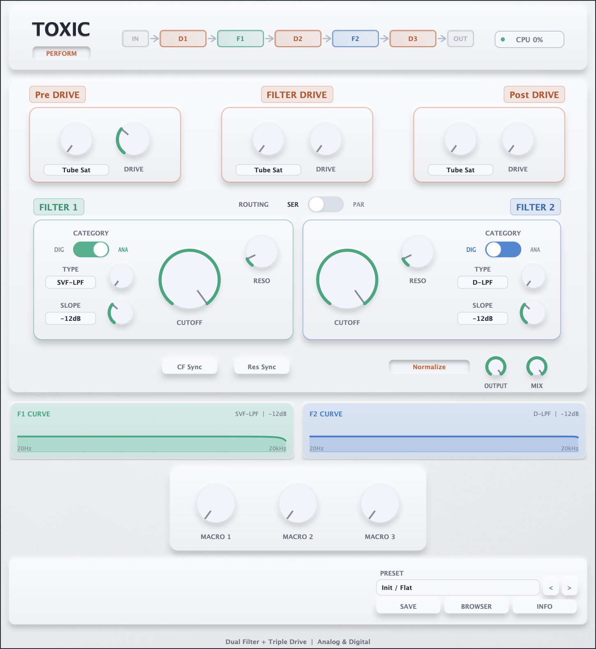
Task: Click the Pre Drive type knob
Action: (x=76, y=139)
